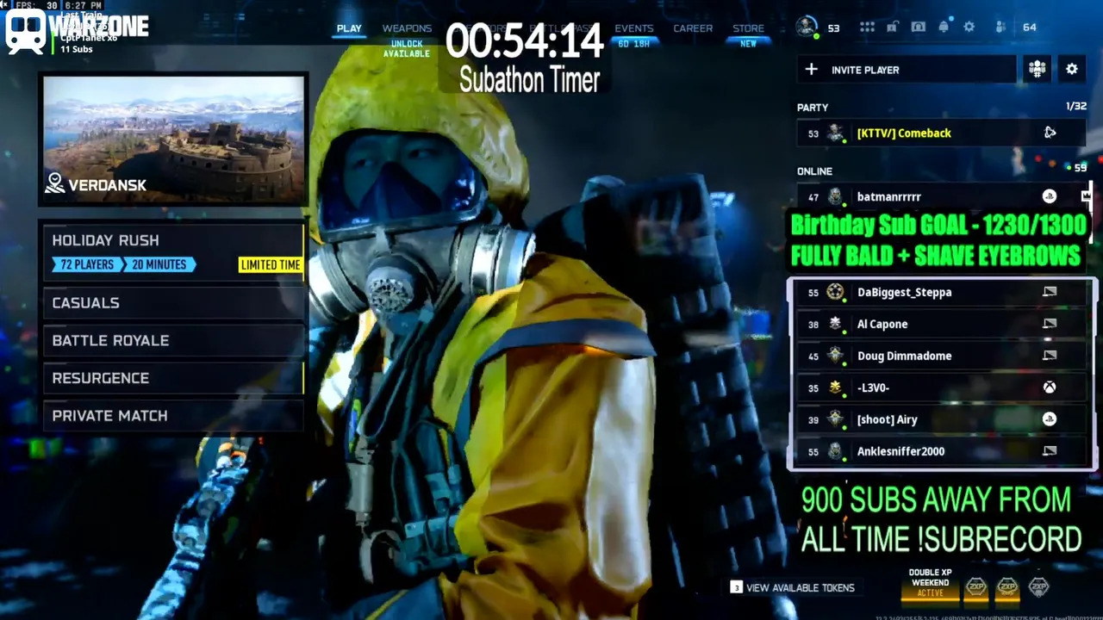Open the unlock tokens padlock icon
The width and height of the screenshot is (1103, 620).
coord(892,27)
